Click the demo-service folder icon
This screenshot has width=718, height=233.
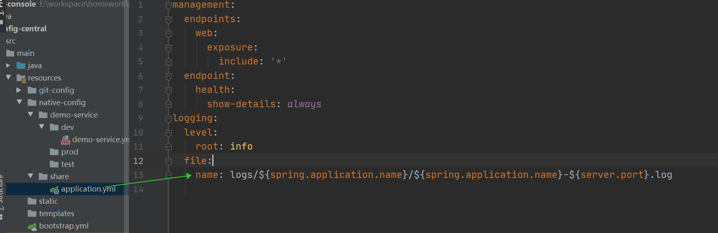click(43, 115)
